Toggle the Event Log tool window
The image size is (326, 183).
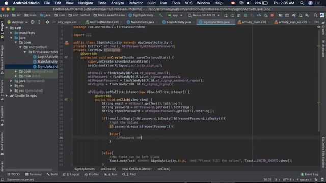click(309, 174)
